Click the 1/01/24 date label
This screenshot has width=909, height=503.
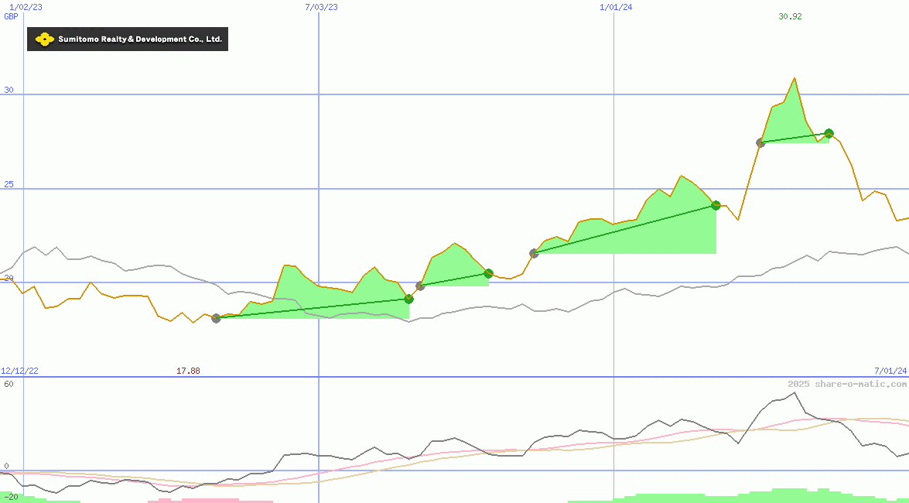(612, 6)
